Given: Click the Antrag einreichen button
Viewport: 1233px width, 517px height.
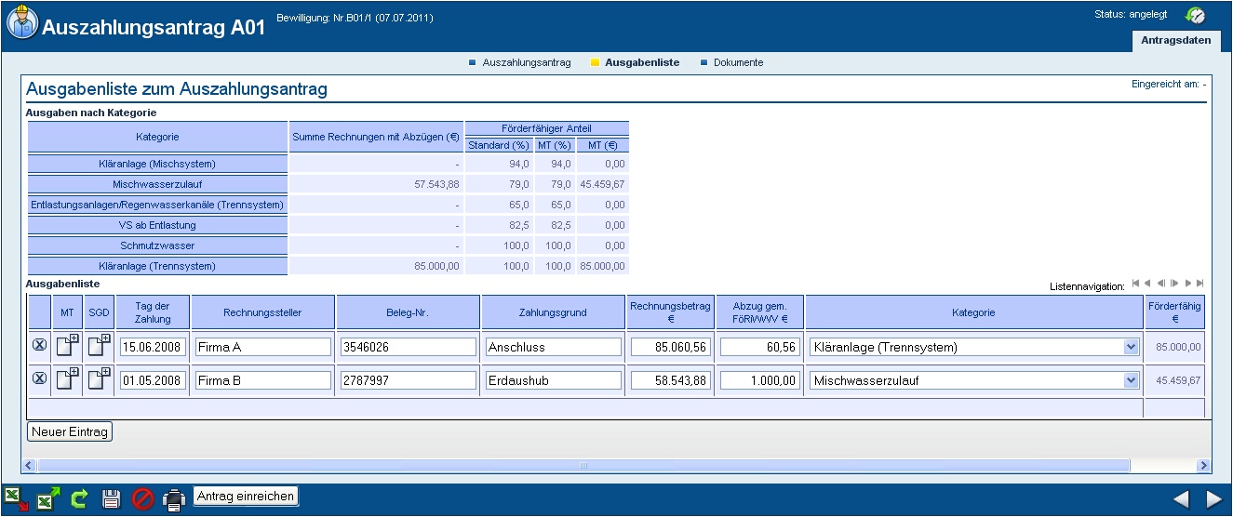Looking at the screenshot, I should pos(246,497).
